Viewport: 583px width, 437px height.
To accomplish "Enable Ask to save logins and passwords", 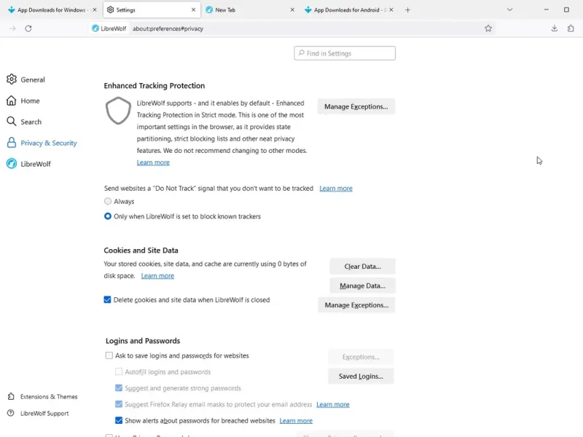I will coord(109,356).
